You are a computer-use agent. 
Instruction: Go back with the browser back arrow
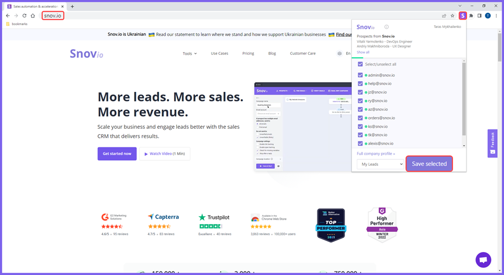click(8, 16)
